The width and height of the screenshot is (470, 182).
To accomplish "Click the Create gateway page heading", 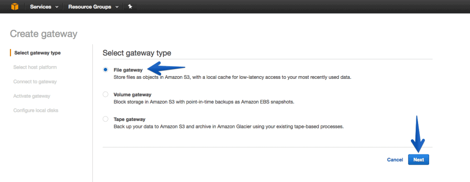I will tap(44, 34).
